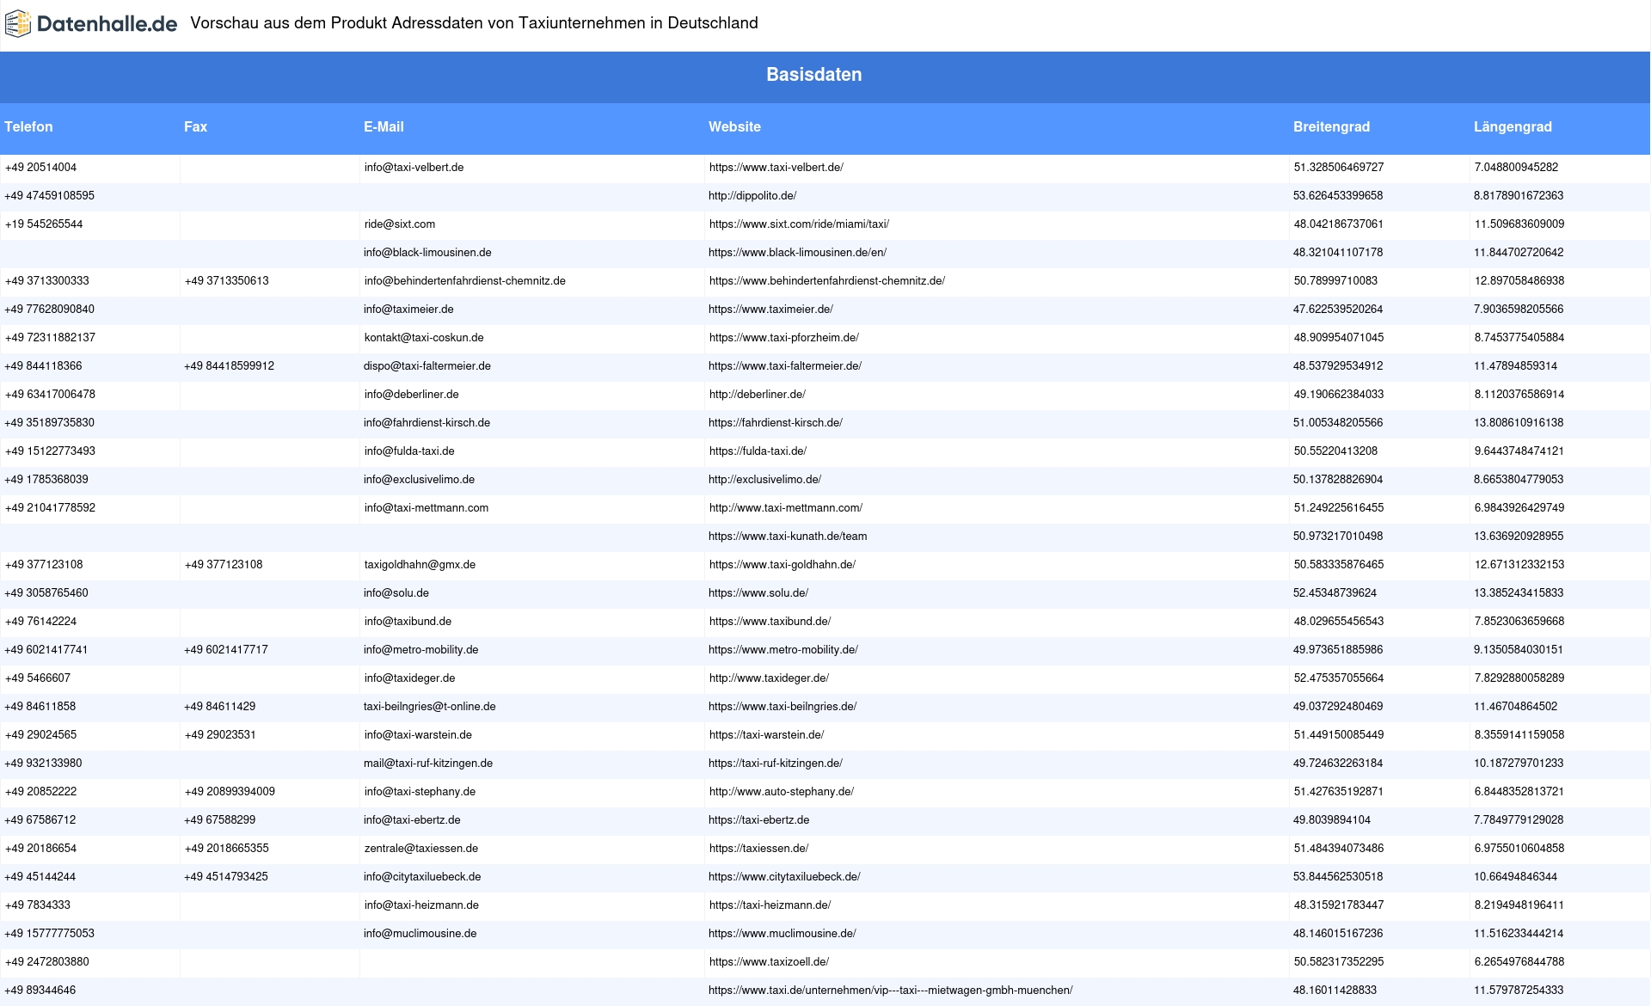
Task: Select fax number +49 84418599912
Action: [x=229, y=366]
